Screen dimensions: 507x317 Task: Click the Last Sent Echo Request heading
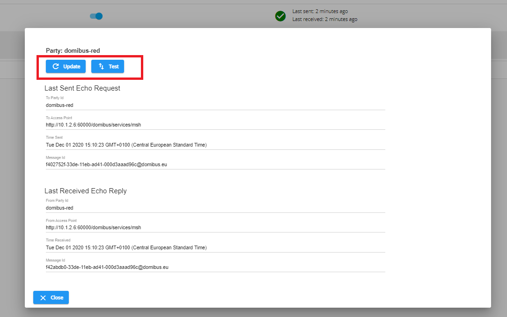point(82,88)
